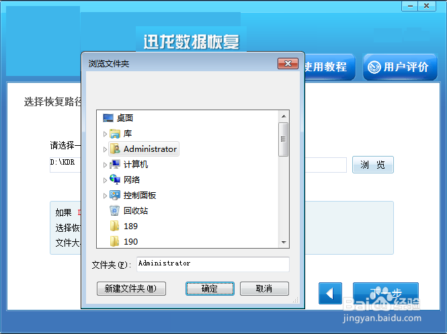
Task: Click the folder icon for 190
Action: 114,241
